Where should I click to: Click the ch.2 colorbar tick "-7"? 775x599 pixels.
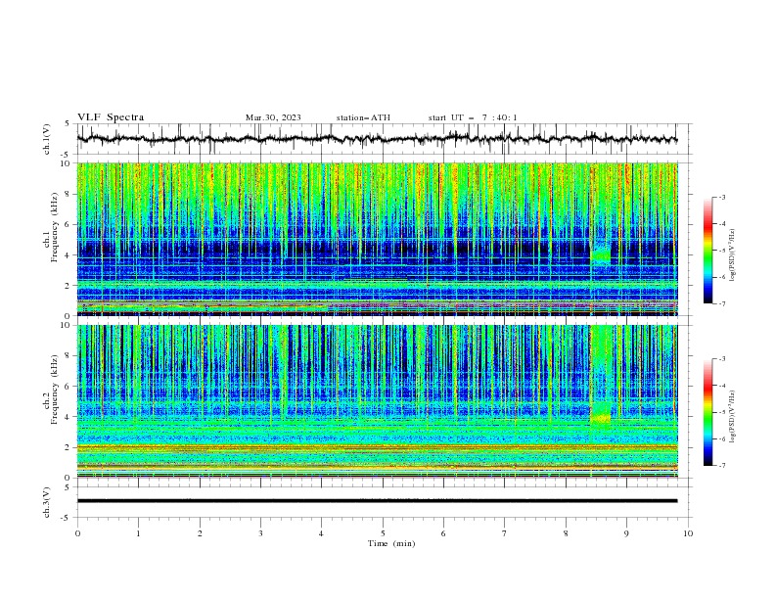point(721,465)
